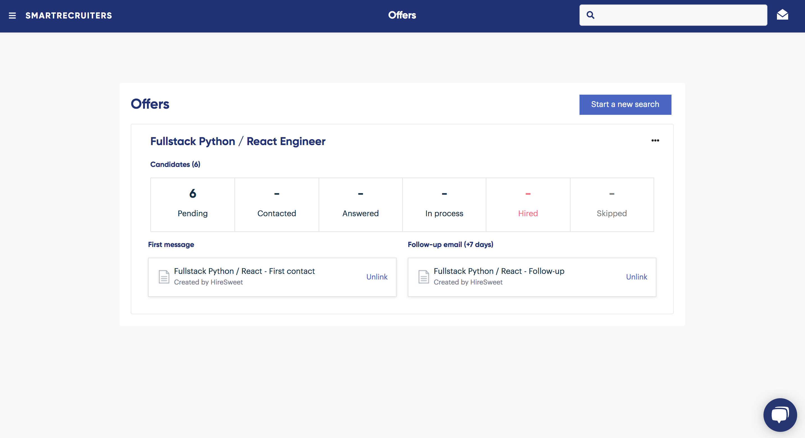This screenshot has width=805, height=438.
Task: Click the First contact template document icon
Action: [164, 277]
